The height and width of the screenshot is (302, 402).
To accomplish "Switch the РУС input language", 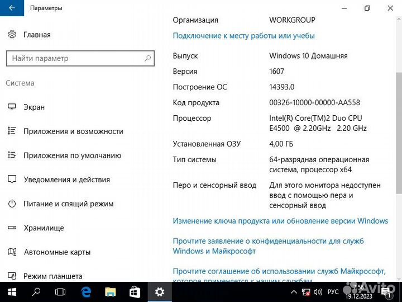I will point(333,292).
